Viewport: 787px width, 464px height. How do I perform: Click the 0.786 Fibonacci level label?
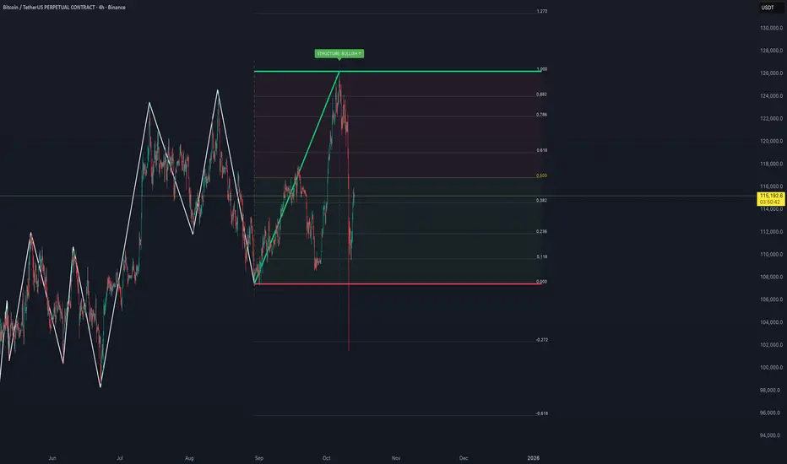point(541,115)
